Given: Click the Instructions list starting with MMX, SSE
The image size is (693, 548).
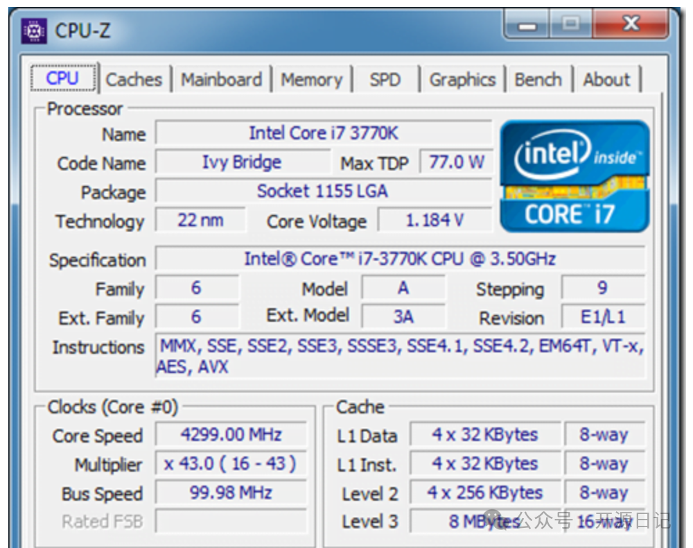Looking at the screenshot, I should pos(400,356).
